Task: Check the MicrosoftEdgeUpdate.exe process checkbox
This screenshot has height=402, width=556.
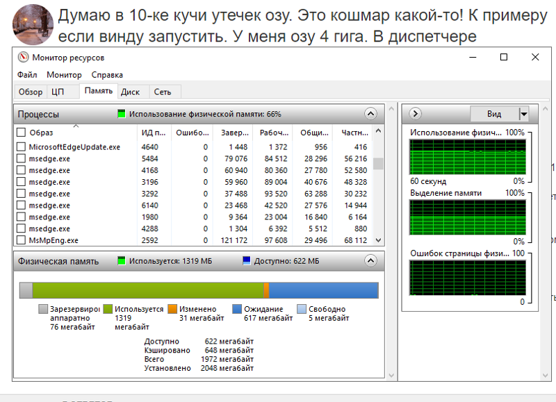Action: [21, 147]
